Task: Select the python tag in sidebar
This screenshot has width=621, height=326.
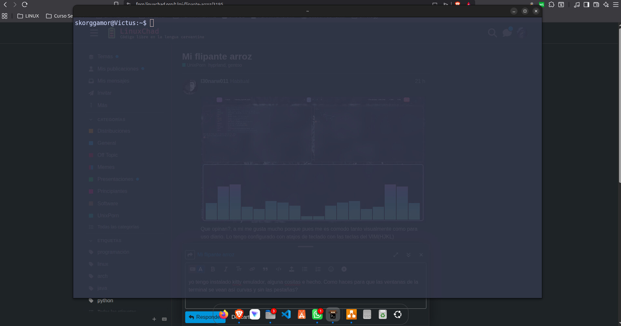Action: (x=105, y=300)
